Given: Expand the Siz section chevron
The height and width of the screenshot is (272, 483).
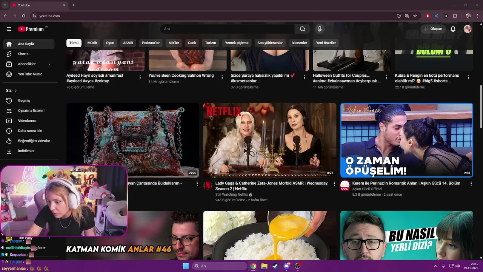Looking at the screenshot, I should pyautogui.click(x=15, y=91).
